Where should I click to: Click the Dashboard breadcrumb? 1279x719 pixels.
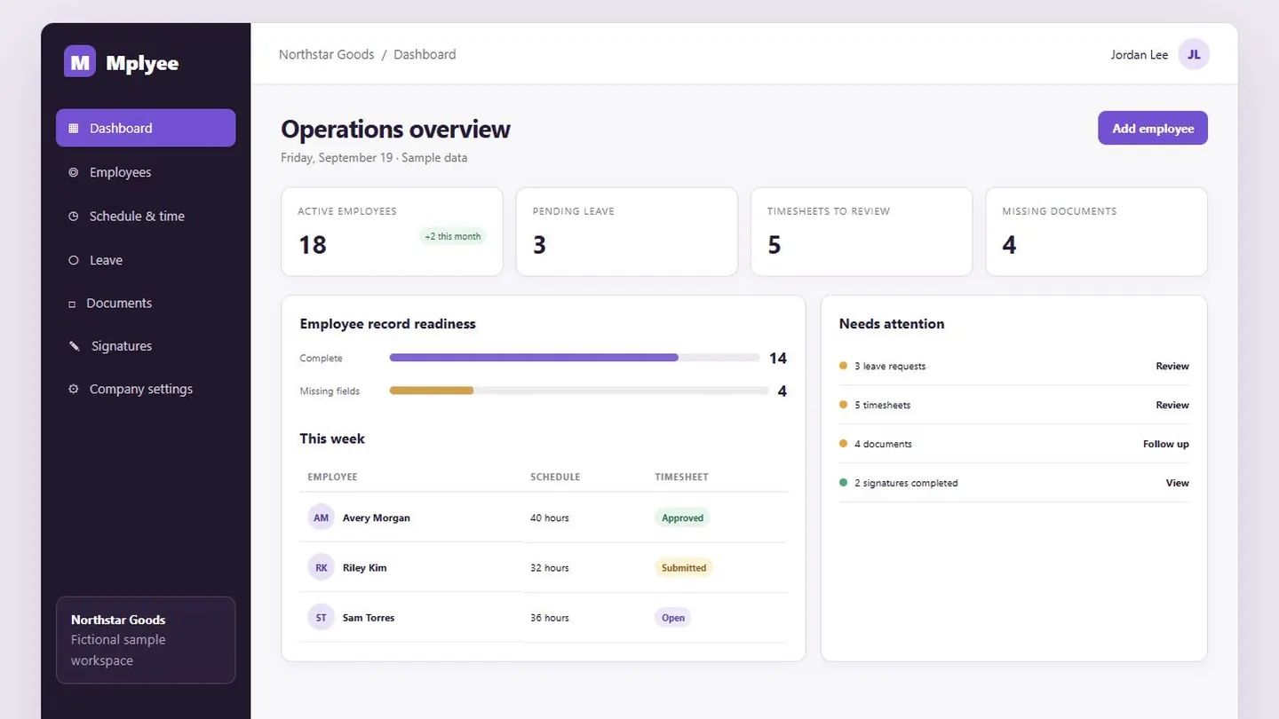[x=425, y=54]
